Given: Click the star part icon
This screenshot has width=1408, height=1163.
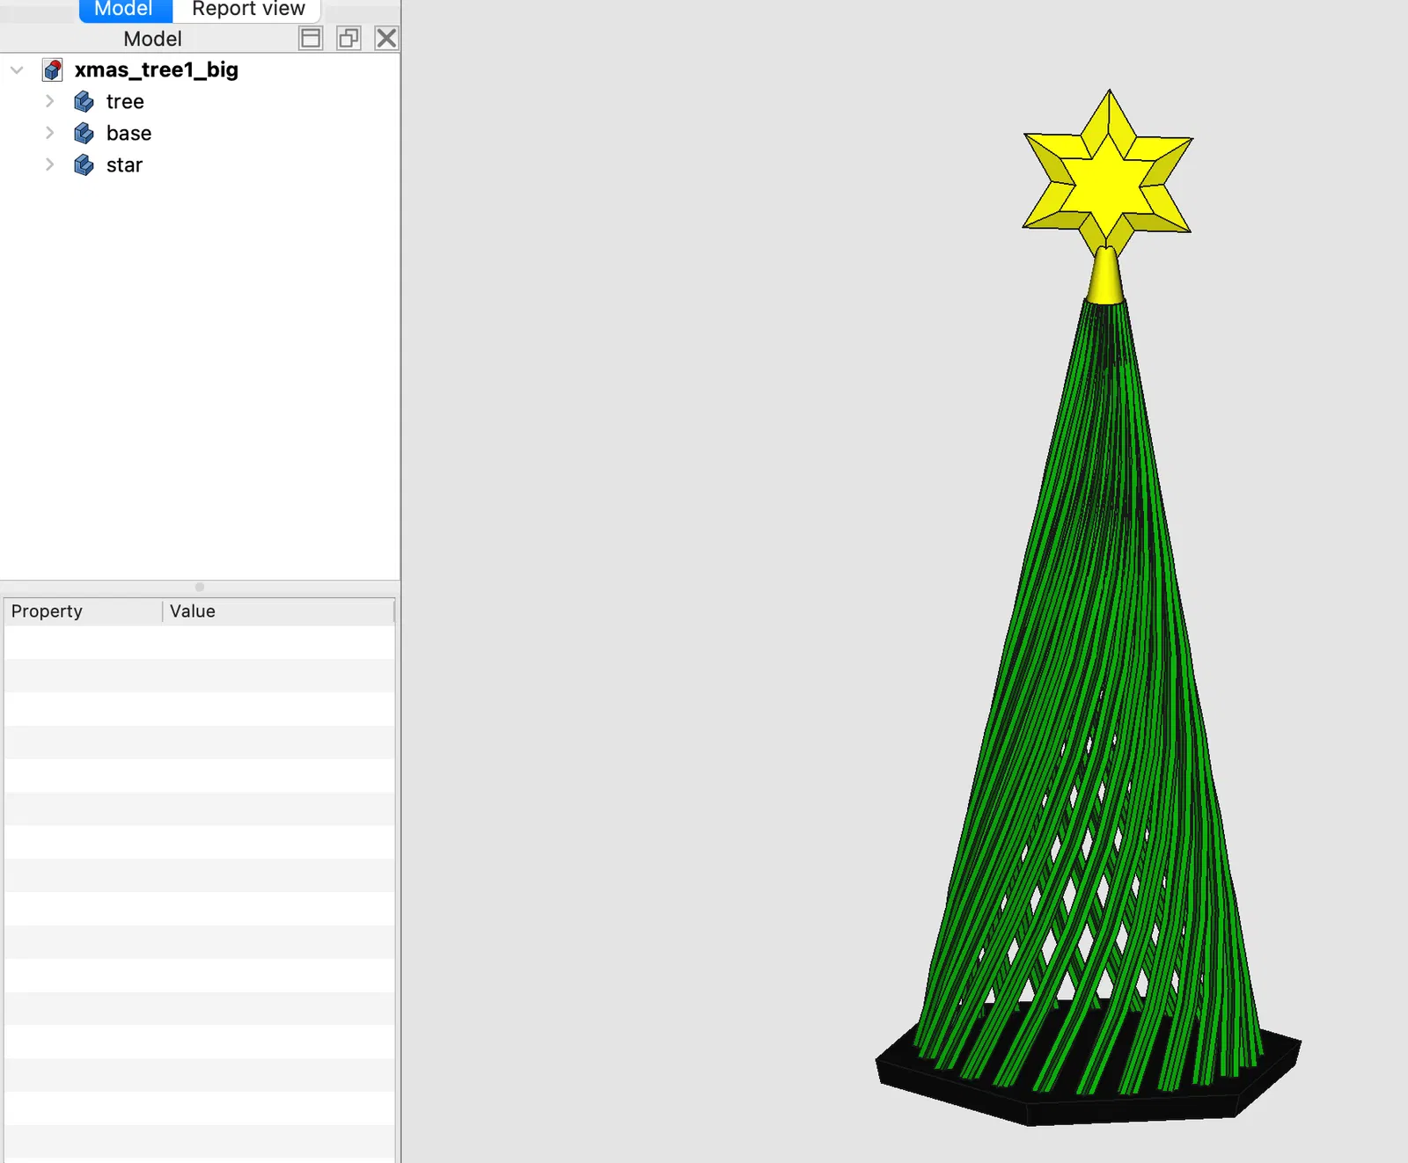Looking at the screenshot, I should click(x=84, y=165).
